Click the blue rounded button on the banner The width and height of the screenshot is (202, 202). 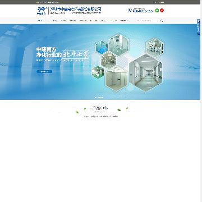pyautogui.click(x=44, y=71)
